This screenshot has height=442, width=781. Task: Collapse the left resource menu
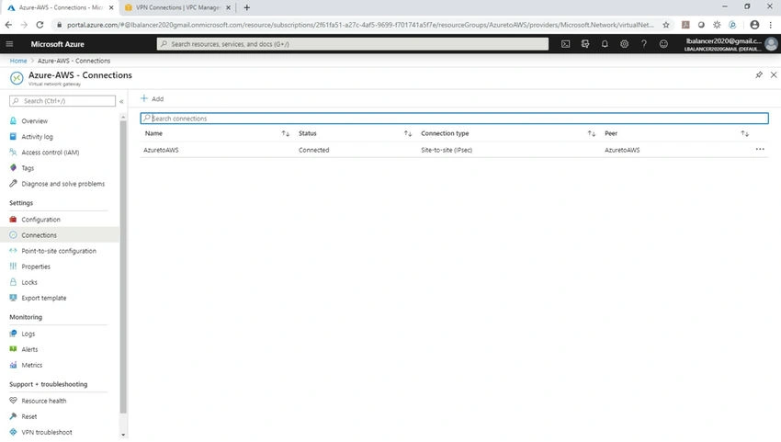pyautogui.click(x=121, y=101)
